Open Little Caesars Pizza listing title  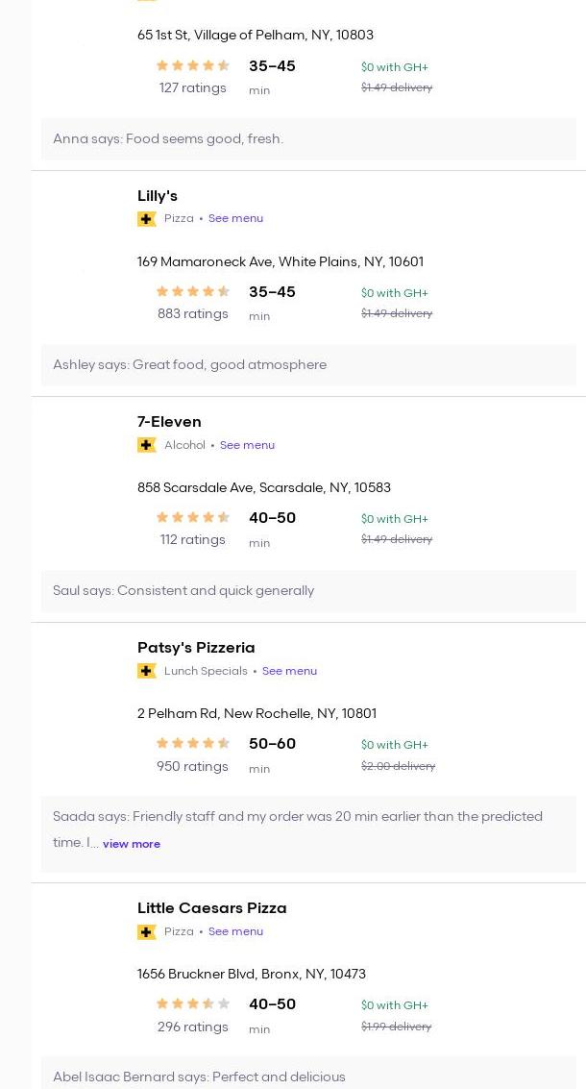pos(211,908)
